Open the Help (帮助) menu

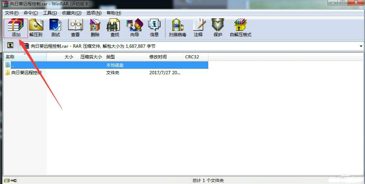point(114,13)
